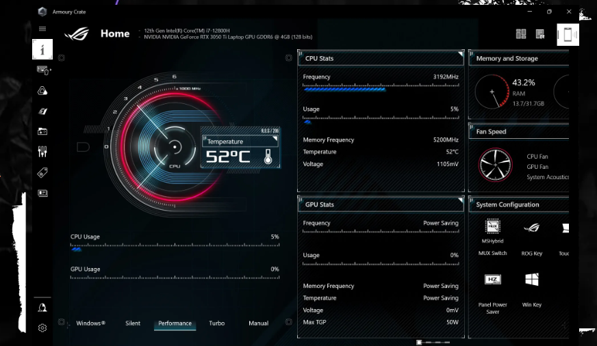The width and height of the screenshot is (597, 346).
Task: Click the 'System Acoustics' label
Action: [548, 177]
